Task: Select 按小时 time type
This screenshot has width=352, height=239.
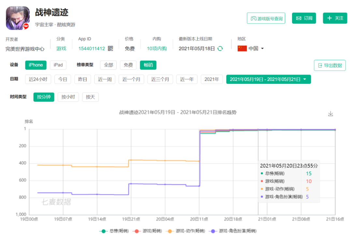Action: [x=68, y=97]
